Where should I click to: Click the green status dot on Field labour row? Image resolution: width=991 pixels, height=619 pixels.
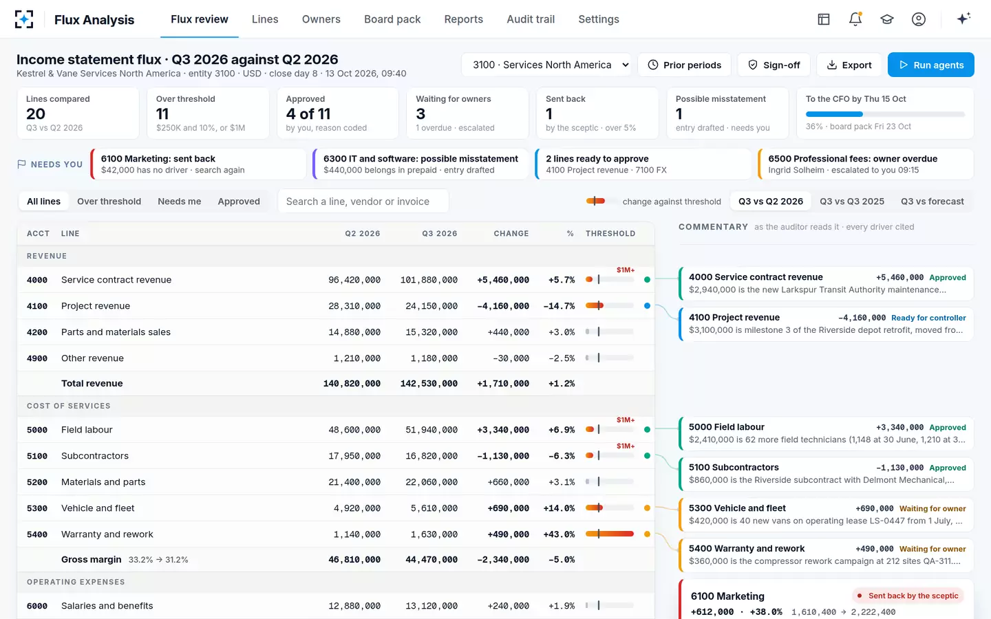click(647, 430)
